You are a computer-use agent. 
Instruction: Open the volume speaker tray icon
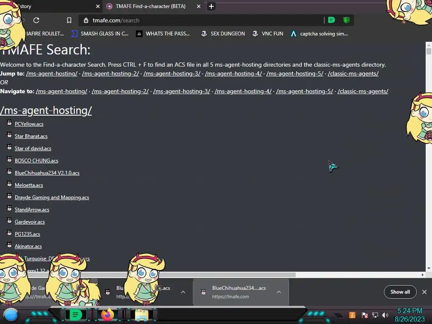click(385, 315)
